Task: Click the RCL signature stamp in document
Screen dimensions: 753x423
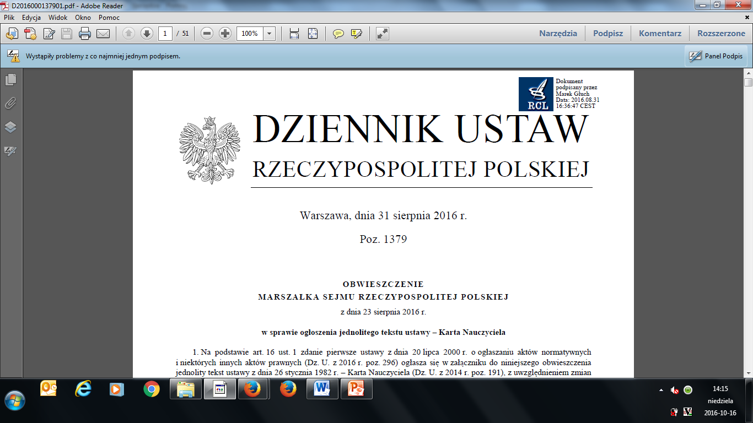Action: (x=535, y=94)
